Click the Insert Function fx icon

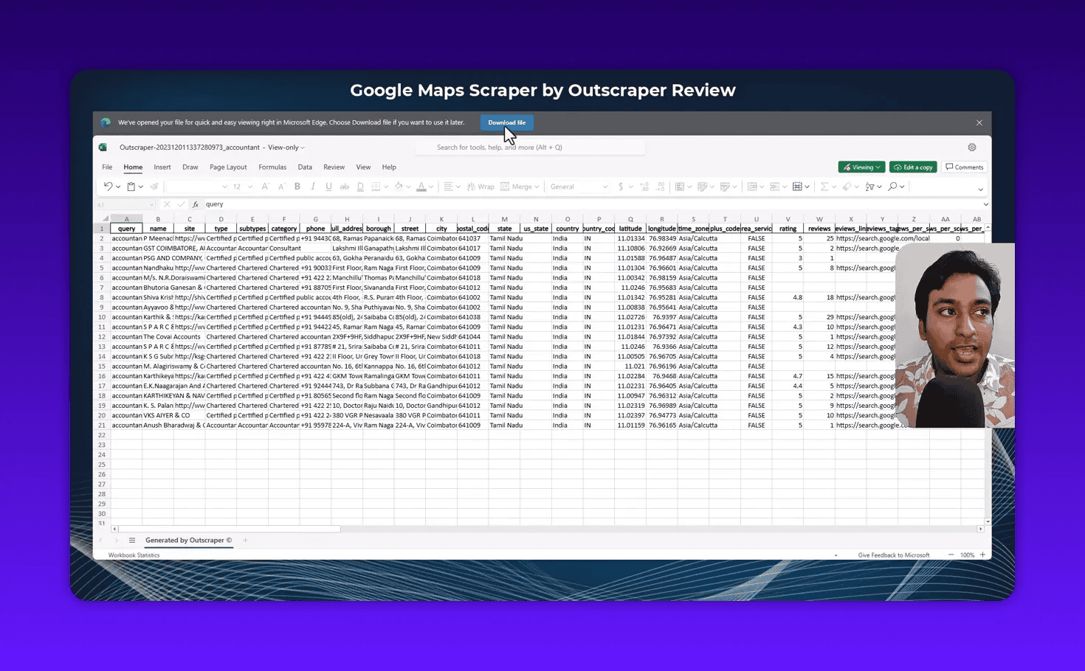[x=196, y=204]
